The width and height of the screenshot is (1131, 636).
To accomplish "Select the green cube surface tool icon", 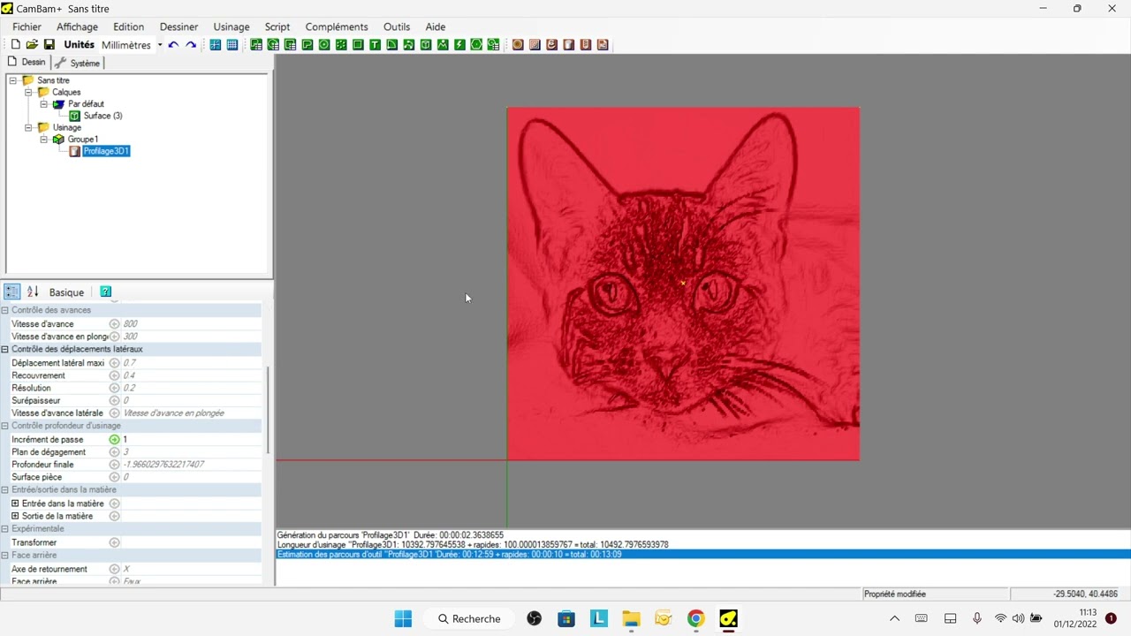I will 425,44.
